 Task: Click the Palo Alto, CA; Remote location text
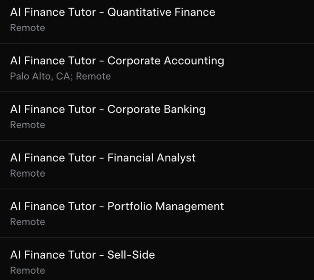[x=60, y=77]
